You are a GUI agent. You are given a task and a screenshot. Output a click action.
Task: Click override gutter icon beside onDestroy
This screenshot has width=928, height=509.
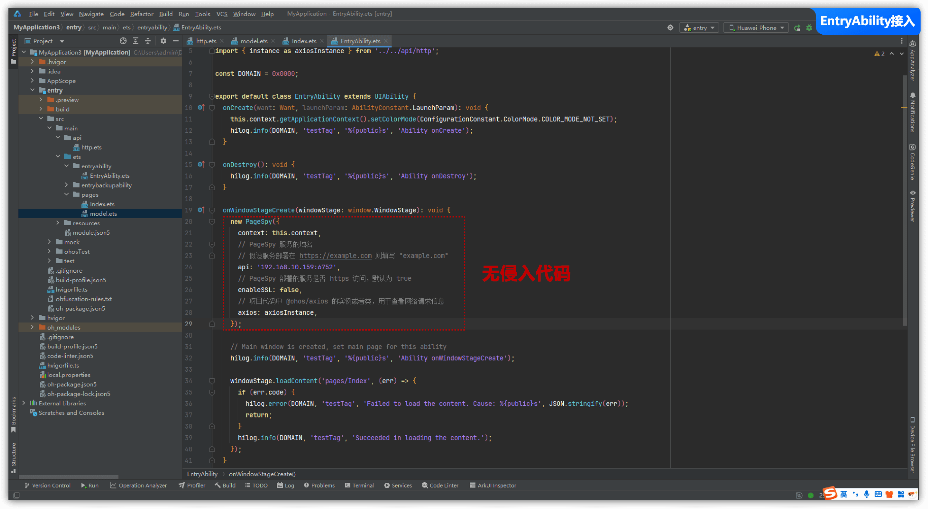tap(201, 165)
